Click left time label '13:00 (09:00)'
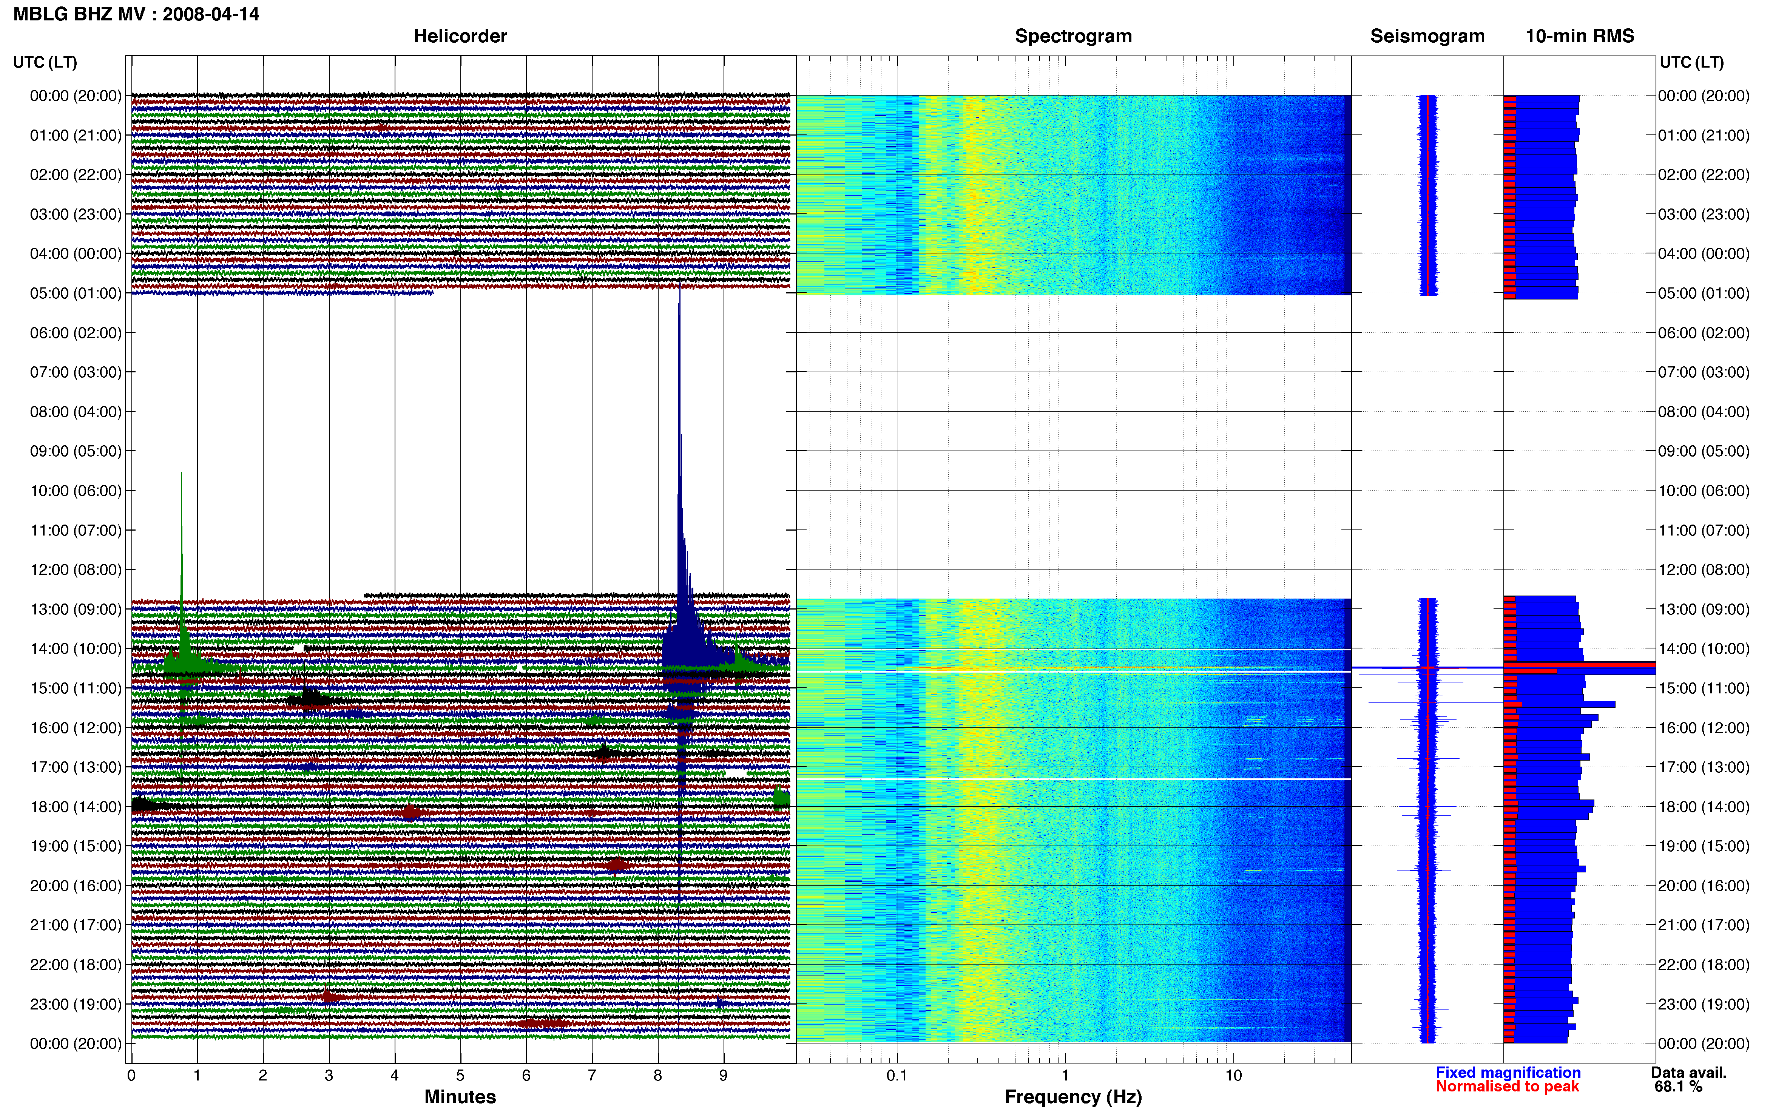Image resolution: width=1790 pixels, height=1119 pixels. (76, 609)
